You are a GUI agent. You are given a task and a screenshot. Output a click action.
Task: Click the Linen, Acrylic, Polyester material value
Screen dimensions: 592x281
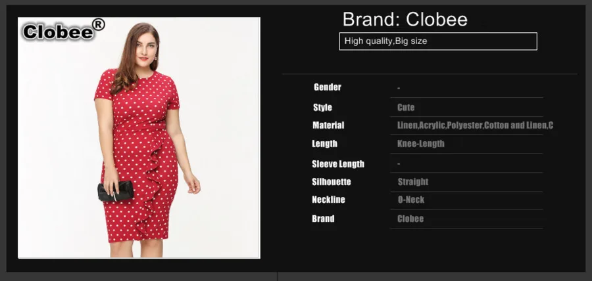475,125
